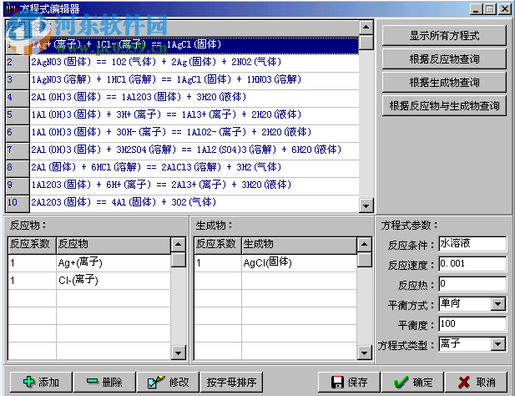Viewport: 515px width, 396px height.
Task: Open the 方程式类型 dropdown arrow
Action: (x=498, y=344)
